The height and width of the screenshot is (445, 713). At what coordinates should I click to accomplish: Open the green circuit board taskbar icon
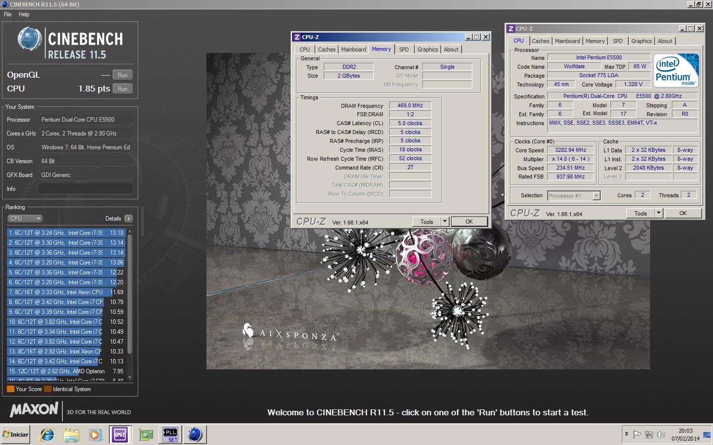[146, 435]
